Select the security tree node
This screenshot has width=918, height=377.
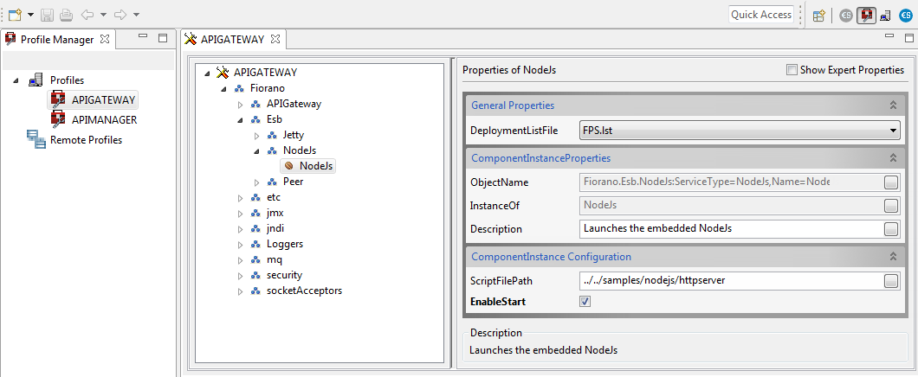pos(283,275)
